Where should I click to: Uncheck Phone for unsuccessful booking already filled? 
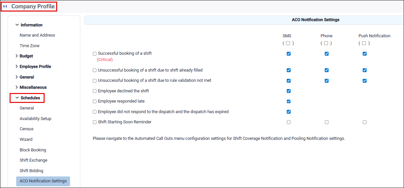[327, 70]
